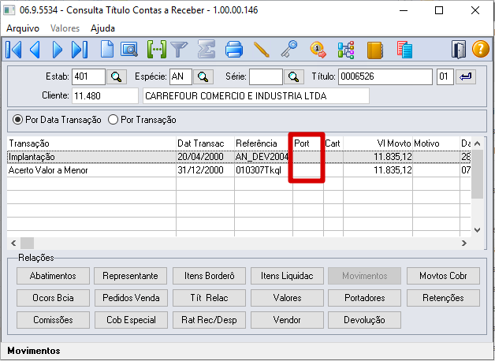This screenshot has width=495, height=361.
Task: Open the Valores menu
Action: pyautogui.click(x=65, y=28)
